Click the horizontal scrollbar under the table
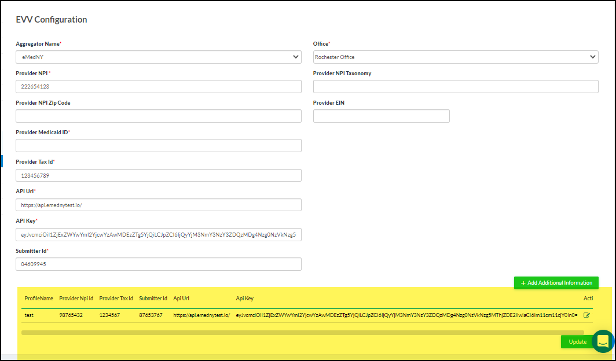Image resolution: width=616 pixels, height=361 pixels. [302, 333]
